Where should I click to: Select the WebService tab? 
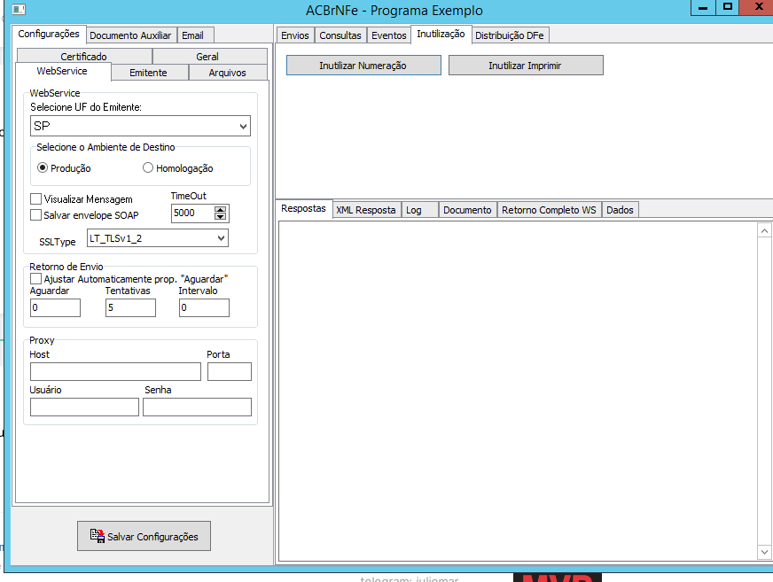[x=62, y=71]
